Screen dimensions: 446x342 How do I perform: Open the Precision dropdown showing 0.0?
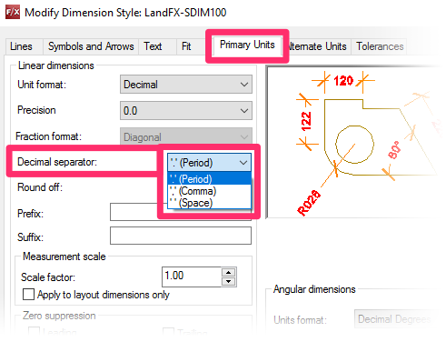(186, 111)
